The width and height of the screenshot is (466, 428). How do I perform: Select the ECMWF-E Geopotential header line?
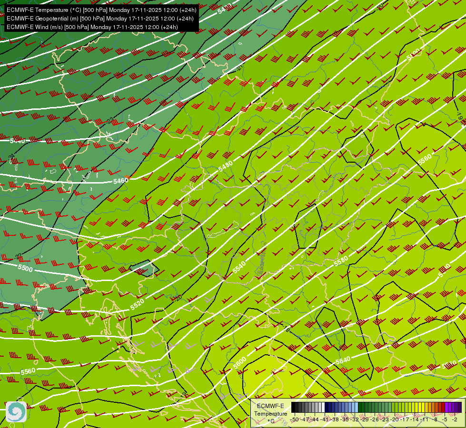point(100,19)
